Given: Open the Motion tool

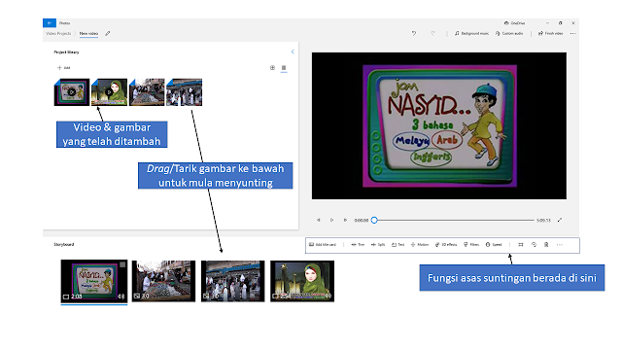Looking at the screenshot, I should pyautogui.click(x=420, y=245).
